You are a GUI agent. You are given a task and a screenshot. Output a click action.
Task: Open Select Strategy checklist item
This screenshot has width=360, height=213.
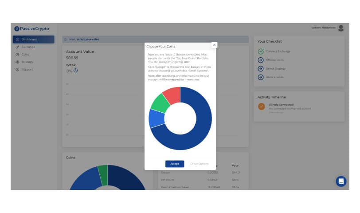click(276, 68)
